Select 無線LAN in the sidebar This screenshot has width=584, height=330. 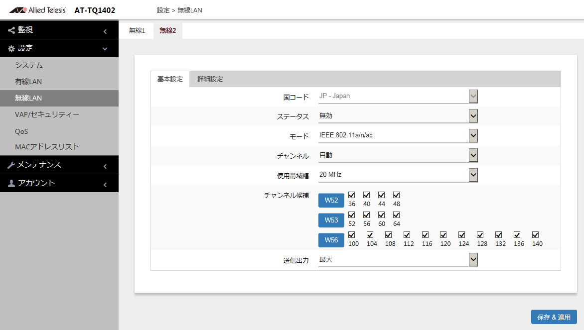click(x=59, y=98)
